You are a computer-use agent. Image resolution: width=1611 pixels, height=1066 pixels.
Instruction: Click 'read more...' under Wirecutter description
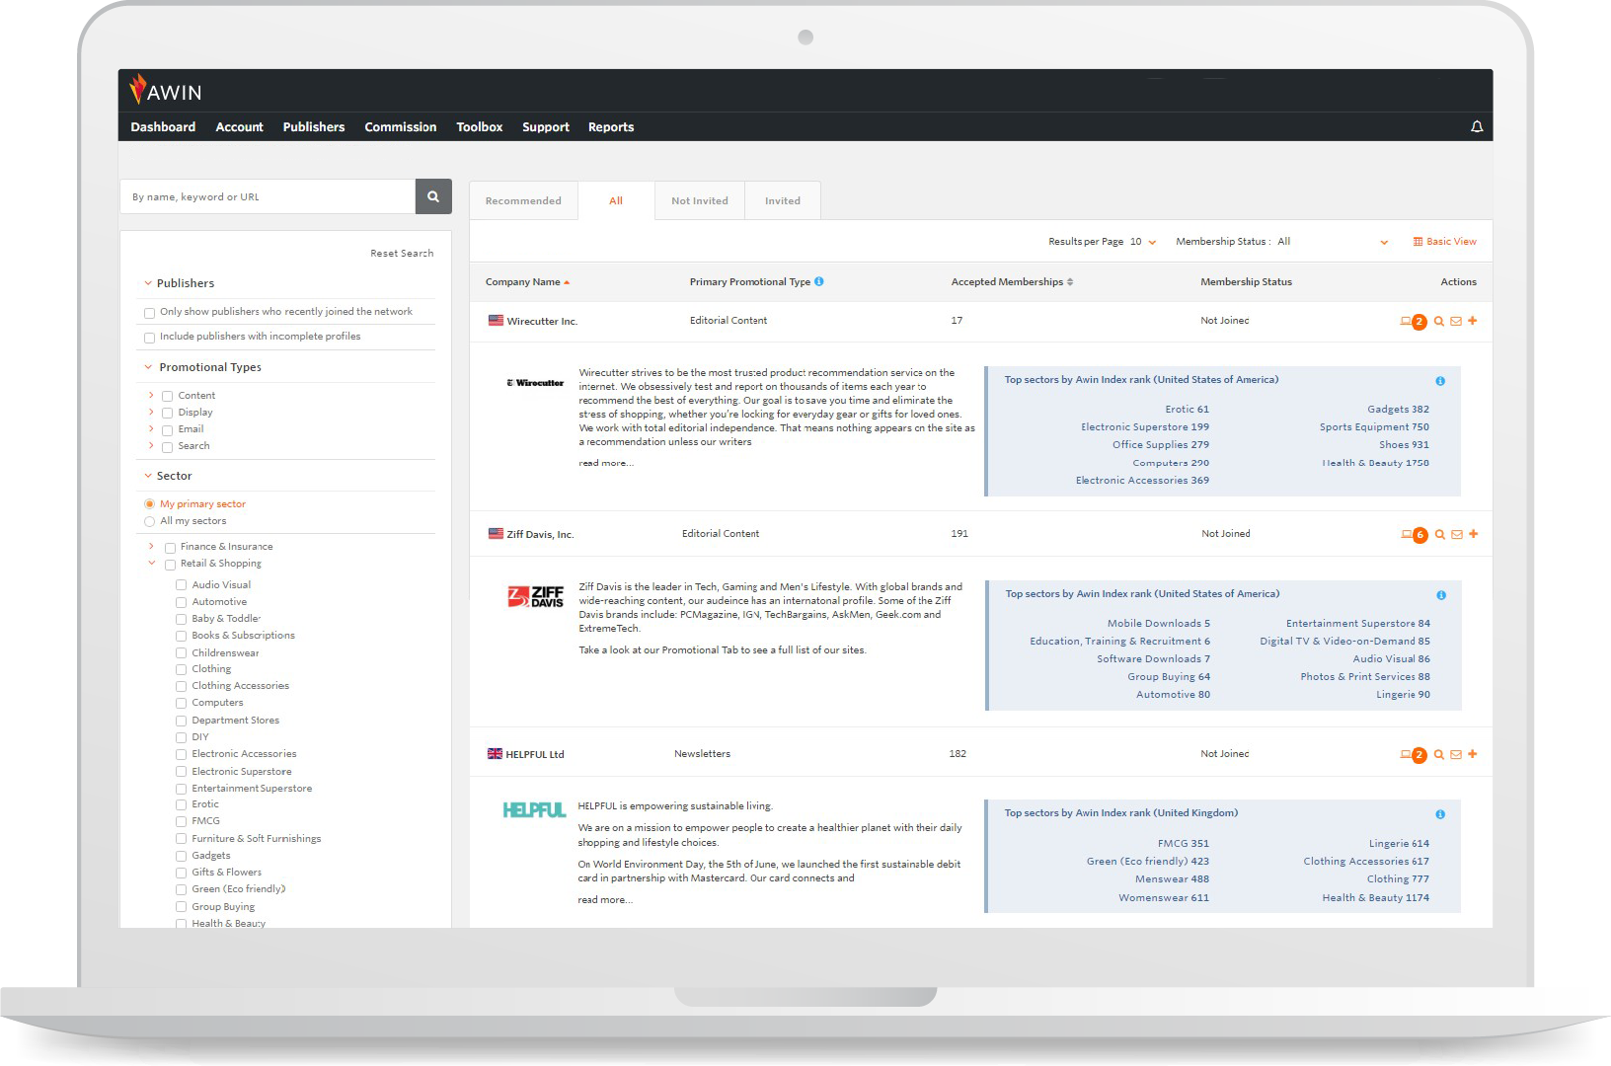tap(606, 464)
